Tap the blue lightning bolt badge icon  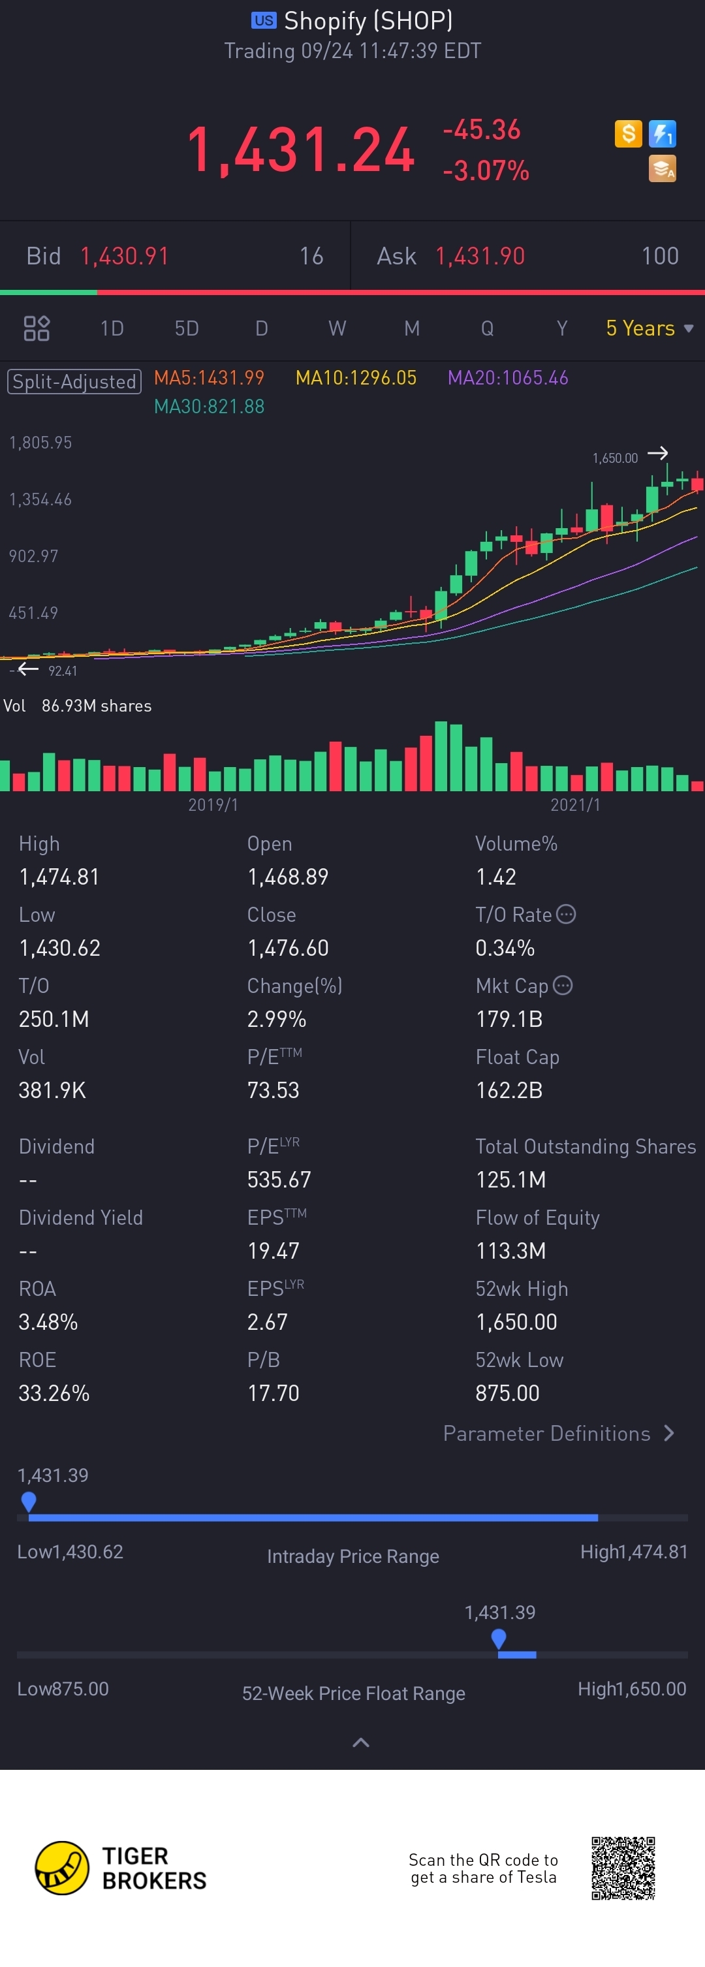pos(661,134)
